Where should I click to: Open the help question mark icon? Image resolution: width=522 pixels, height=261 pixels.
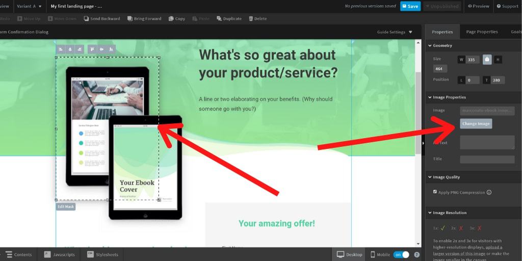coord(416,255)
